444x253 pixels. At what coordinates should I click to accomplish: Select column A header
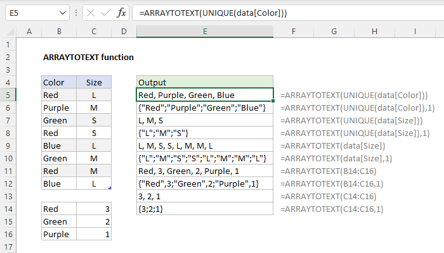(x=29, y=32)
